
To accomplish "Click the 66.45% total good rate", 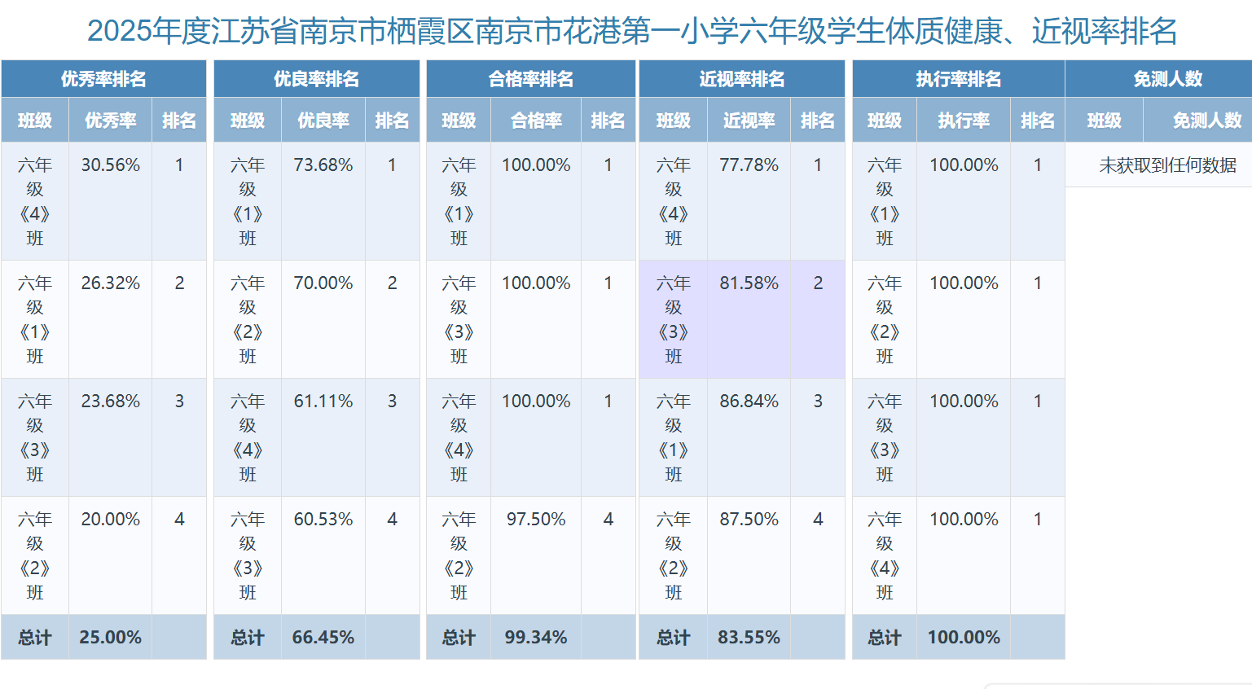I will click(x=323, y=638).
